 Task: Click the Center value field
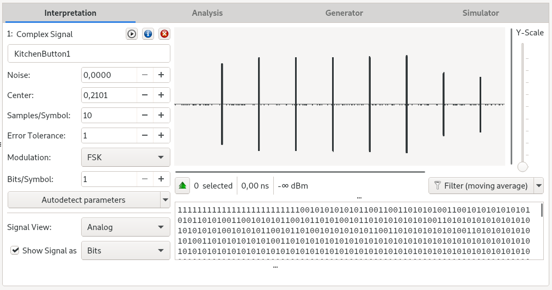click(109, 95)
